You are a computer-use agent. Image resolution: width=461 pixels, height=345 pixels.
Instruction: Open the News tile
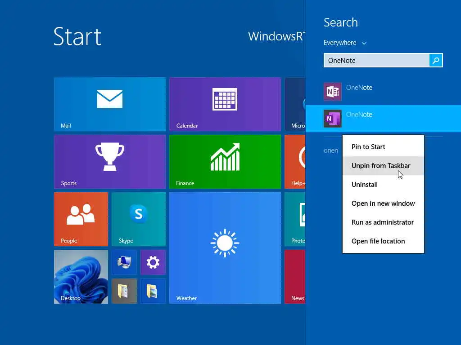coord(295,277)
